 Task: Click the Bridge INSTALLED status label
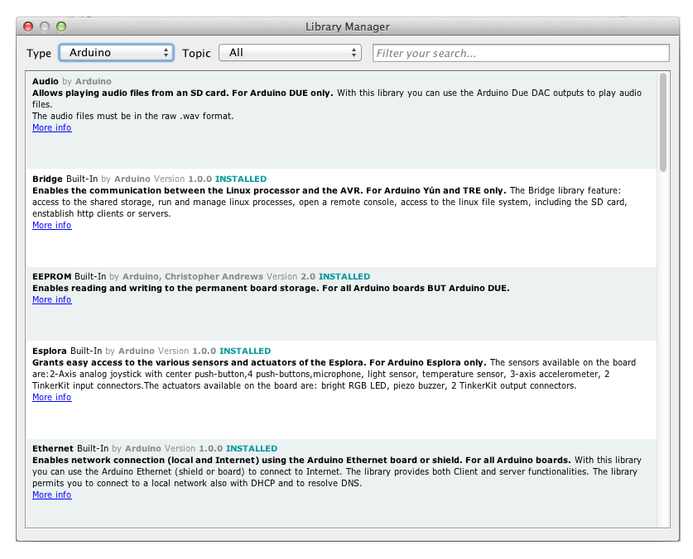[x=241, y=179]
